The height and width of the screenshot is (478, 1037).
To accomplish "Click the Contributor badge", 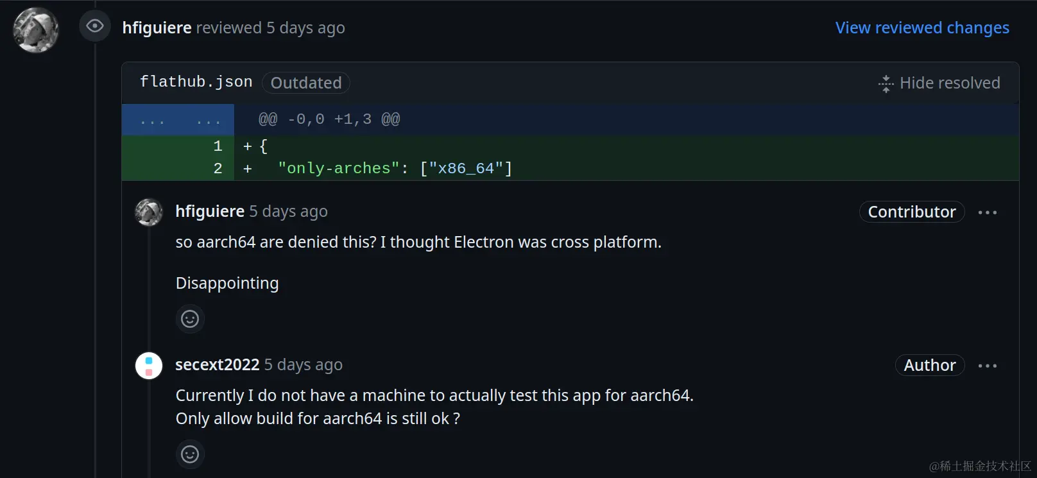I will [x=912, y=212].
